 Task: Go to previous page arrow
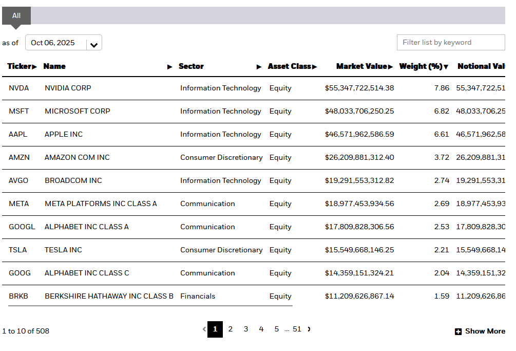coord(204,329)
